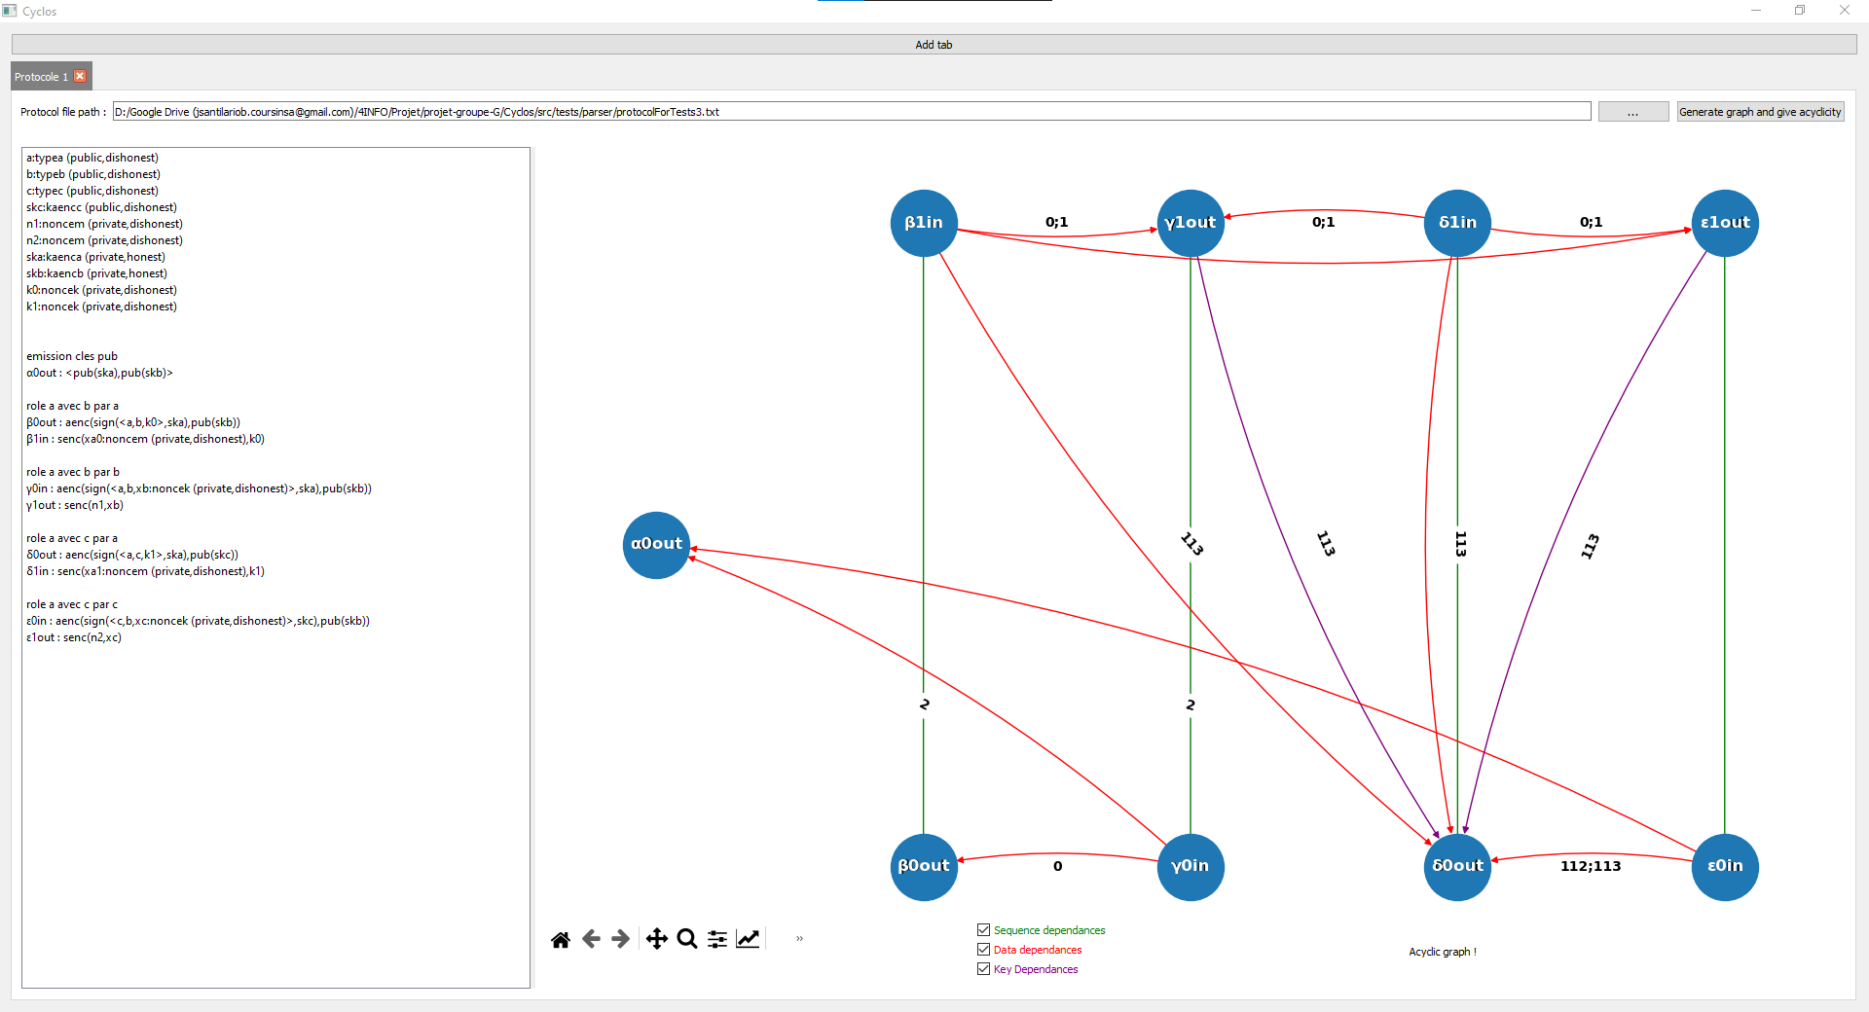Click the 'ε1out : senc(n2,xc)' line
Image resolution: width=1869 pixels, height=1012 pixels.
click(x=74, y=637)
